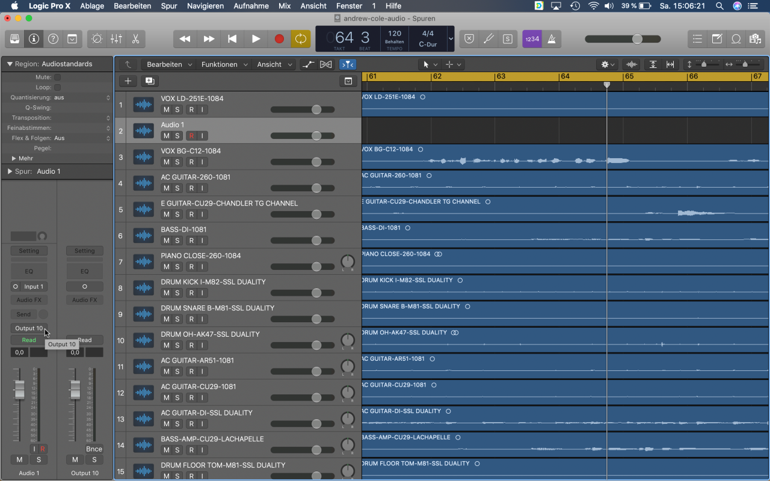This screenshot has height=481, width=770.
Task: Toggle input monitoring on PIANO CLOSE-260-1084
Action: click(x=202, y=266)
